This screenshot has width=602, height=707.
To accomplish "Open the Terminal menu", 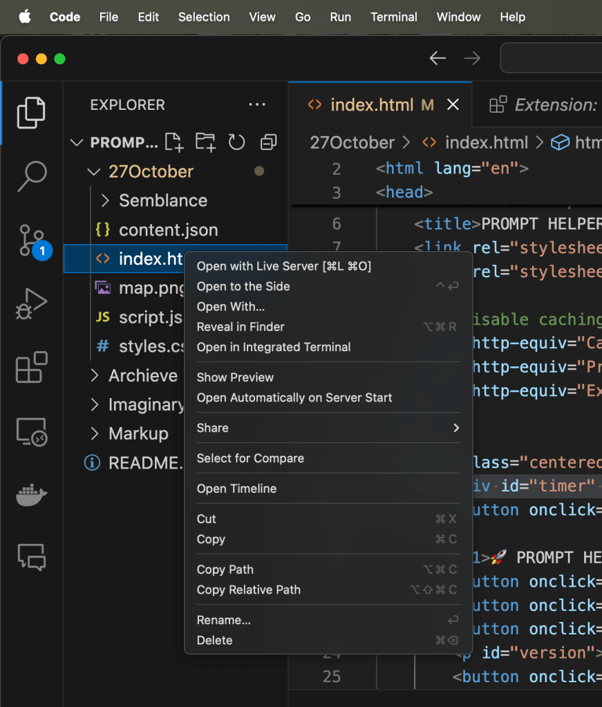I will (x=394, y=17).
